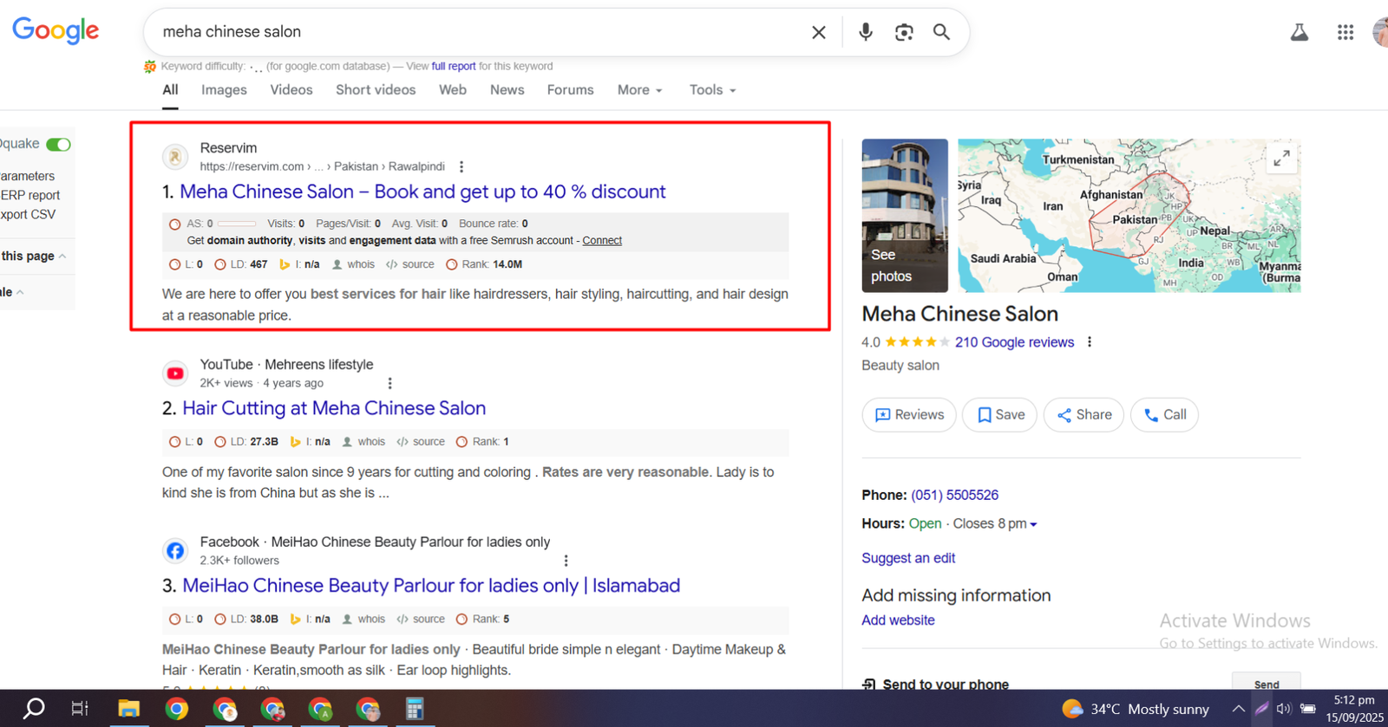Open Search Labs flask icon
This screenshot has width=1388, height=727.
pyautogui.click(x=1299, y=32)
